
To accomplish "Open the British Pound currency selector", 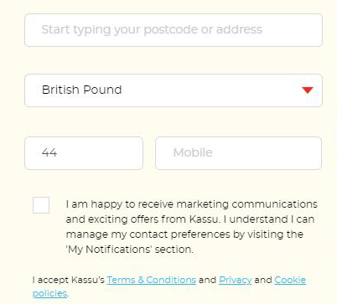I will (x=174, y=90).
